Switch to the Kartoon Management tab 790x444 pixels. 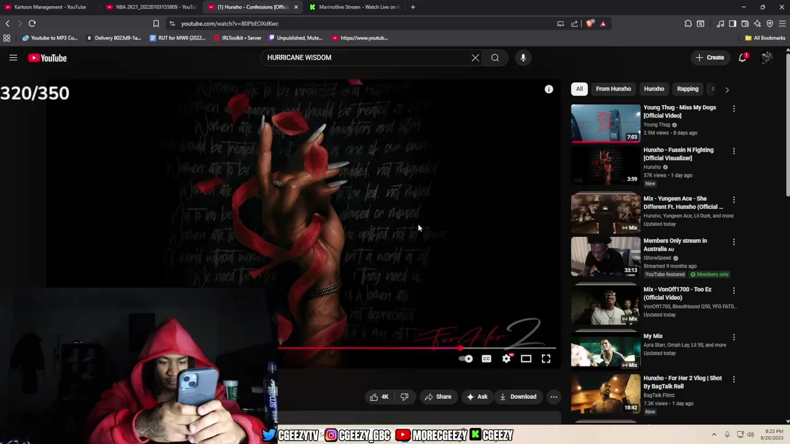pyautogui.click(x=49, y=7)
